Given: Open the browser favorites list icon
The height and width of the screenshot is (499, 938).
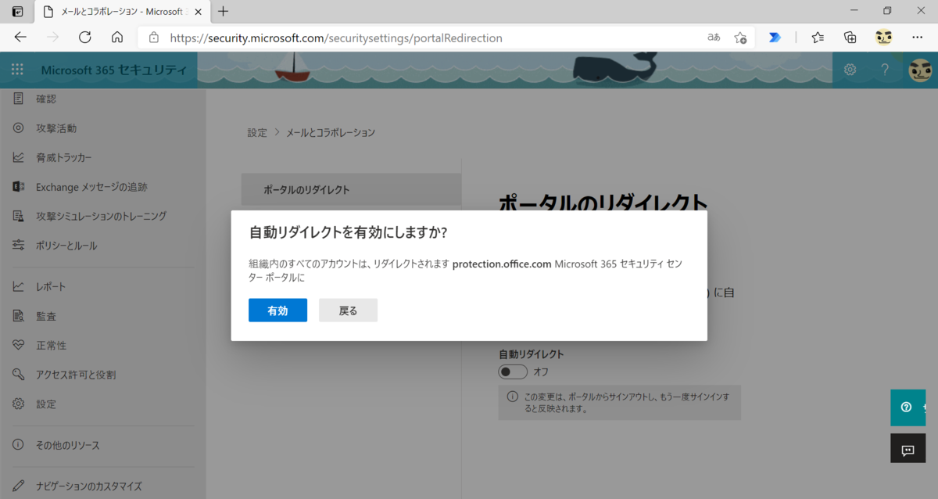Looking at the screenshot, I should pyautogui.click(x=818, y=37).
